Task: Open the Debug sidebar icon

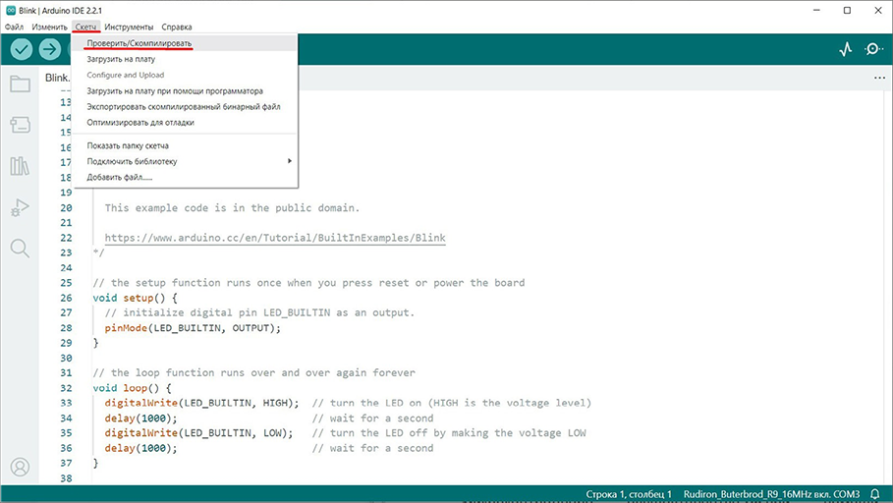Action: tap(20, 207)
